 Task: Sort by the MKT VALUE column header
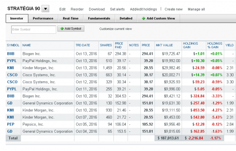tap(164, 45)
